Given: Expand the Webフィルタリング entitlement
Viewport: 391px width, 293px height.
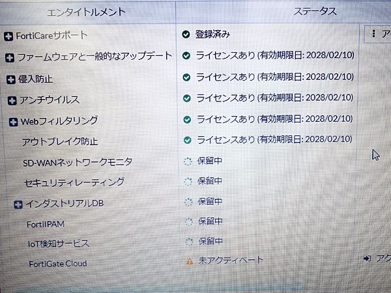Looking at the screenshot, I should tap(13, 122).
